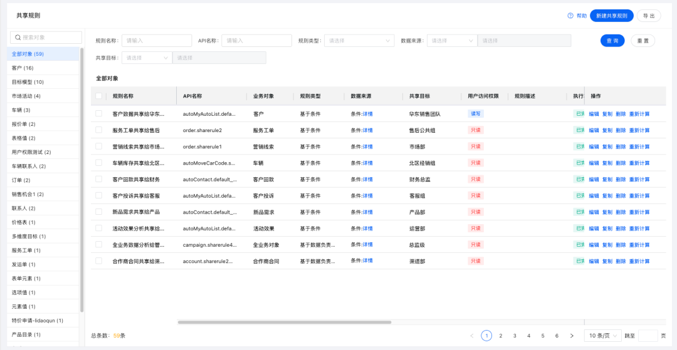The image size is (677, 350).
Task: Choose 市场活动 (4) in the sidebar
Action: pyautogui.click(x=26, y=96)
